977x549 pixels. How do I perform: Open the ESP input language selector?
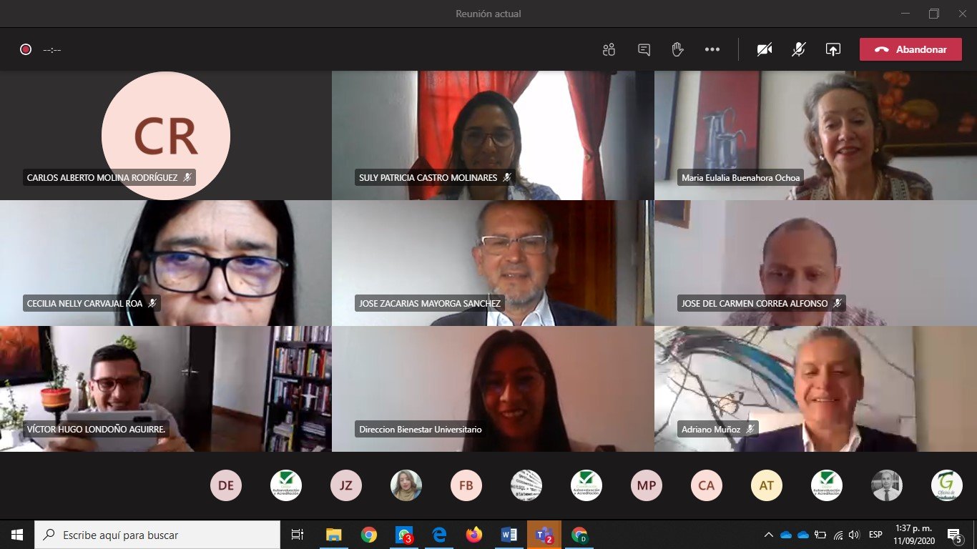[x=875, y=535]
